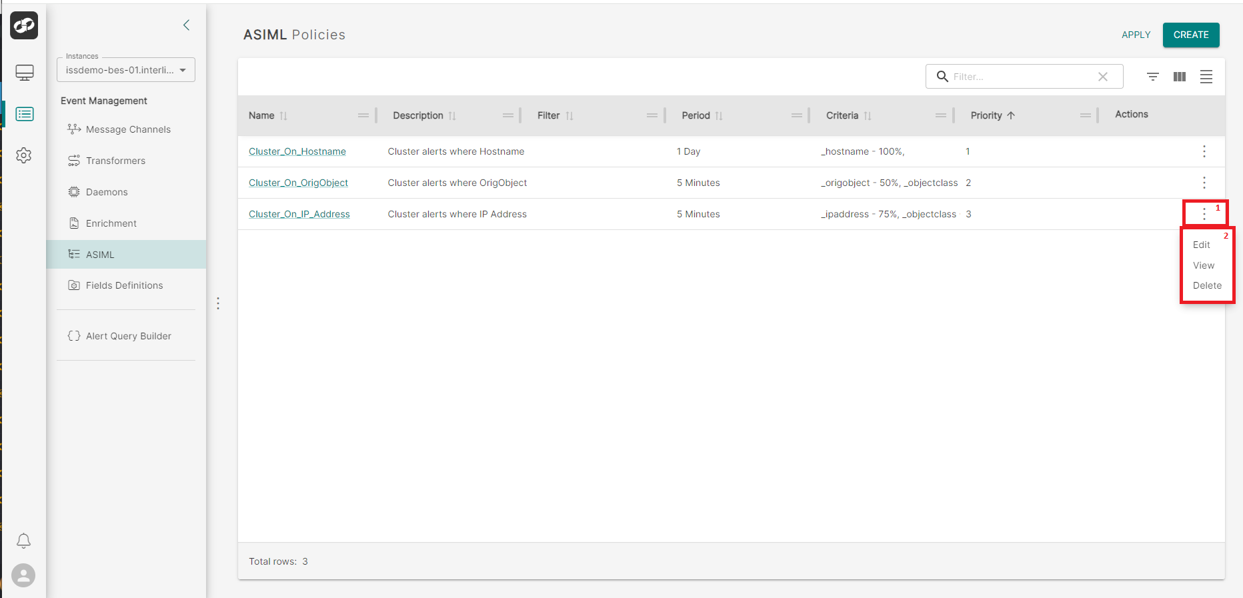Click Criteria column drag handle
The image size is (1243, 598).
pyautogui.click(x=941, y=115)
